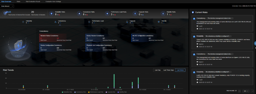Click the Spine1 consistency risk arrow icon

pyautogui.click(x=194, y=54)
